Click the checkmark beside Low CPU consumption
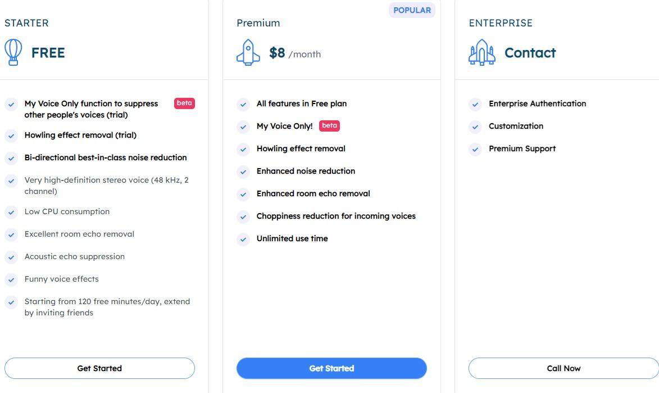Viewport: 659px width, 393px height. 11,212
